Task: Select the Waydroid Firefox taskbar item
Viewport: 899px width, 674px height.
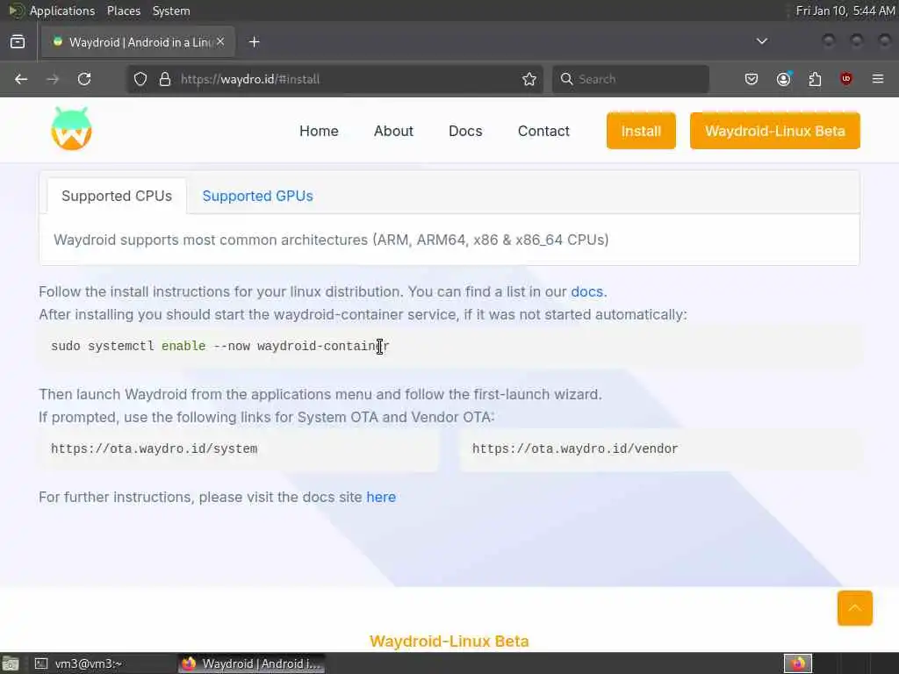Action: tap(251, 663)
